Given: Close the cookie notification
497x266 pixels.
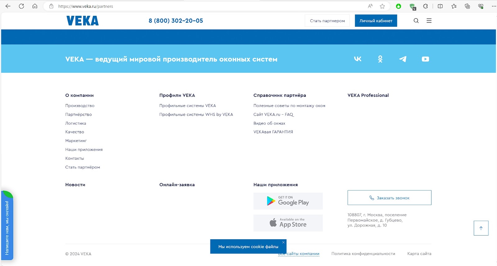Looking at the screenshot, I should point(283,242).
